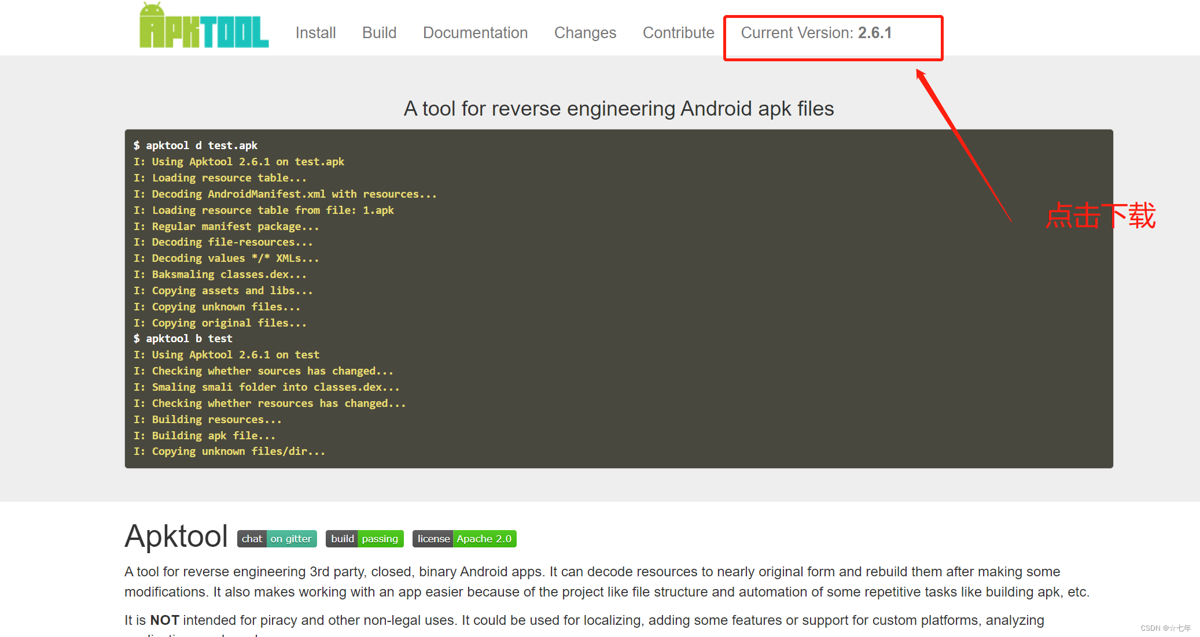Click the license Apache 2.0 badge
This screenshot has width=1200, height=637.
tap(464, 539)
